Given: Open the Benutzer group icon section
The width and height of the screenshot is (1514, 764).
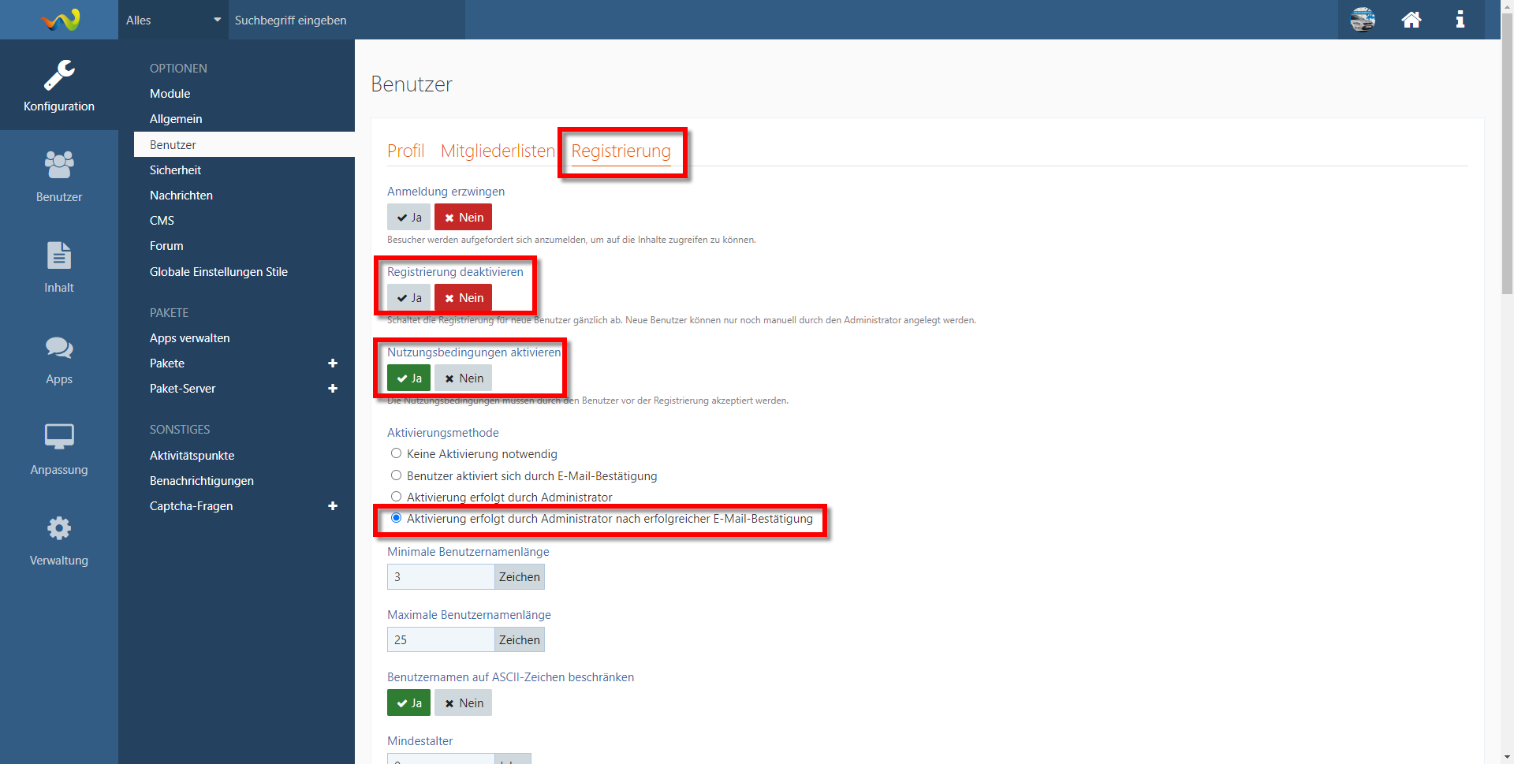Looking at the screenshot, I should [59, 176].
